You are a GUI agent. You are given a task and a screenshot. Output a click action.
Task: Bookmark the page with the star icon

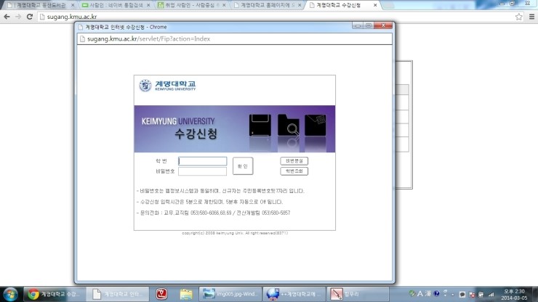point(519,17)
